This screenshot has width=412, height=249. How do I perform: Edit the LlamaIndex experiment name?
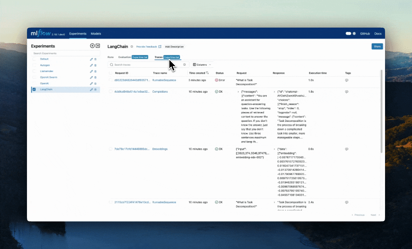pyautogui.click(x=91, y=71)
